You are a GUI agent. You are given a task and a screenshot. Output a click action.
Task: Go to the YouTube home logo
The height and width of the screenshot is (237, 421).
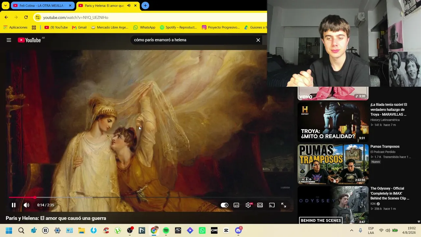(x=29, y=40)
